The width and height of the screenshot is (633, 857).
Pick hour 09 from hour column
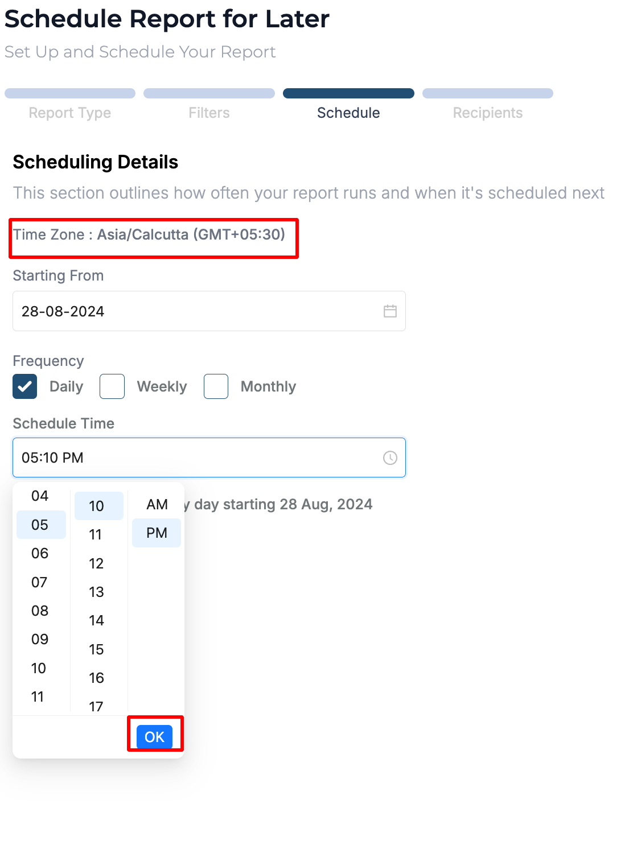[40, 639]
